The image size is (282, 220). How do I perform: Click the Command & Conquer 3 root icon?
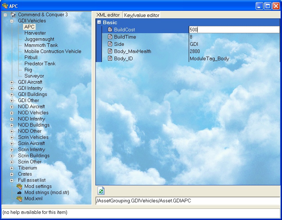pyautogui.click(x=13, y=14)
